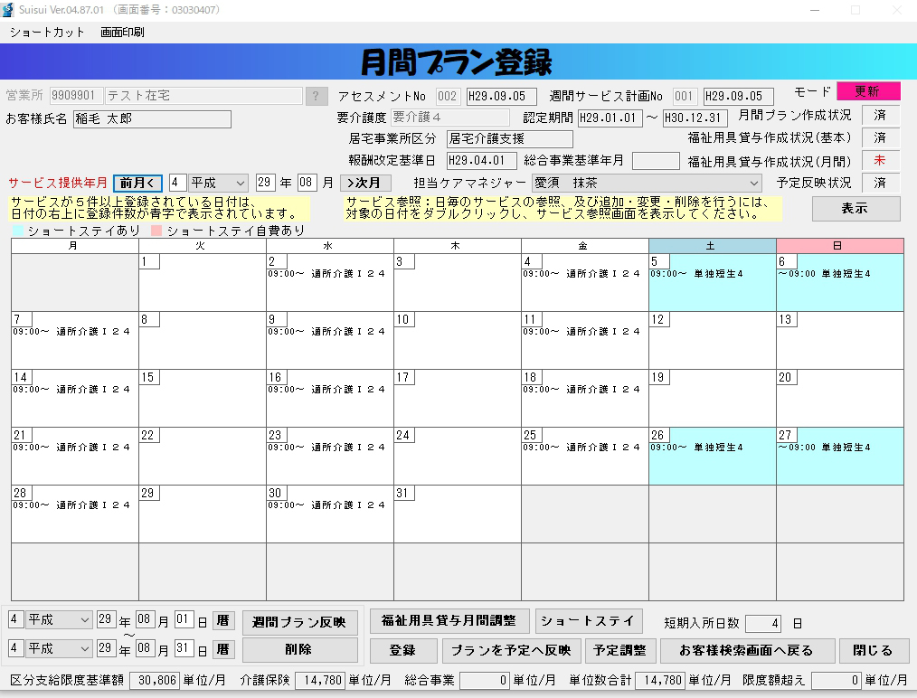Image resolution: width=917 pixels, height=698 pixels.
Task: Select the day 30 通所介護 entry
Action: 326,505
